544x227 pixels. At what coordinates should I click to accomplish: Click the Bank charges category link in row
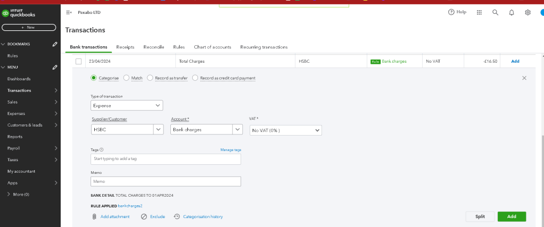394,61
